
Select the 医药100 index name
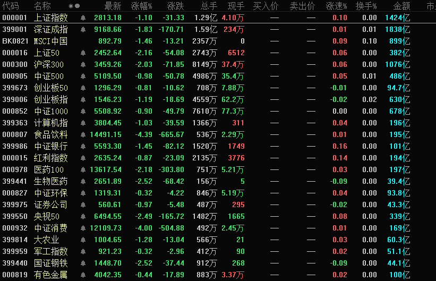click(x=49, y=169)
